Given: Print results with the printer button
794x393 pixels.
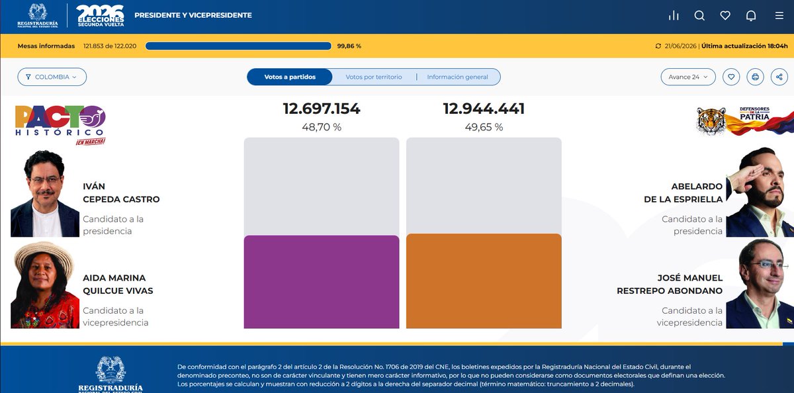Looking at the screenshot, I should [x=754, y=77].
